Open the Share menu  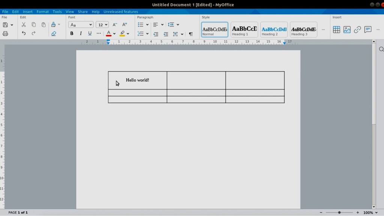[x=83, y=12]
